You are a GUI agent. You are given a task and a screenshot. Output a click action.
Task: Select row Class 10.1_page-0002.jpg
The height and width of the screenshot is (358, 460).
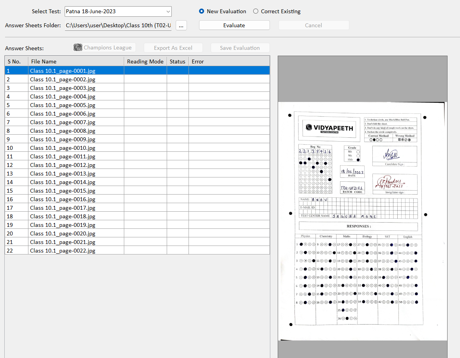(137, 79)
